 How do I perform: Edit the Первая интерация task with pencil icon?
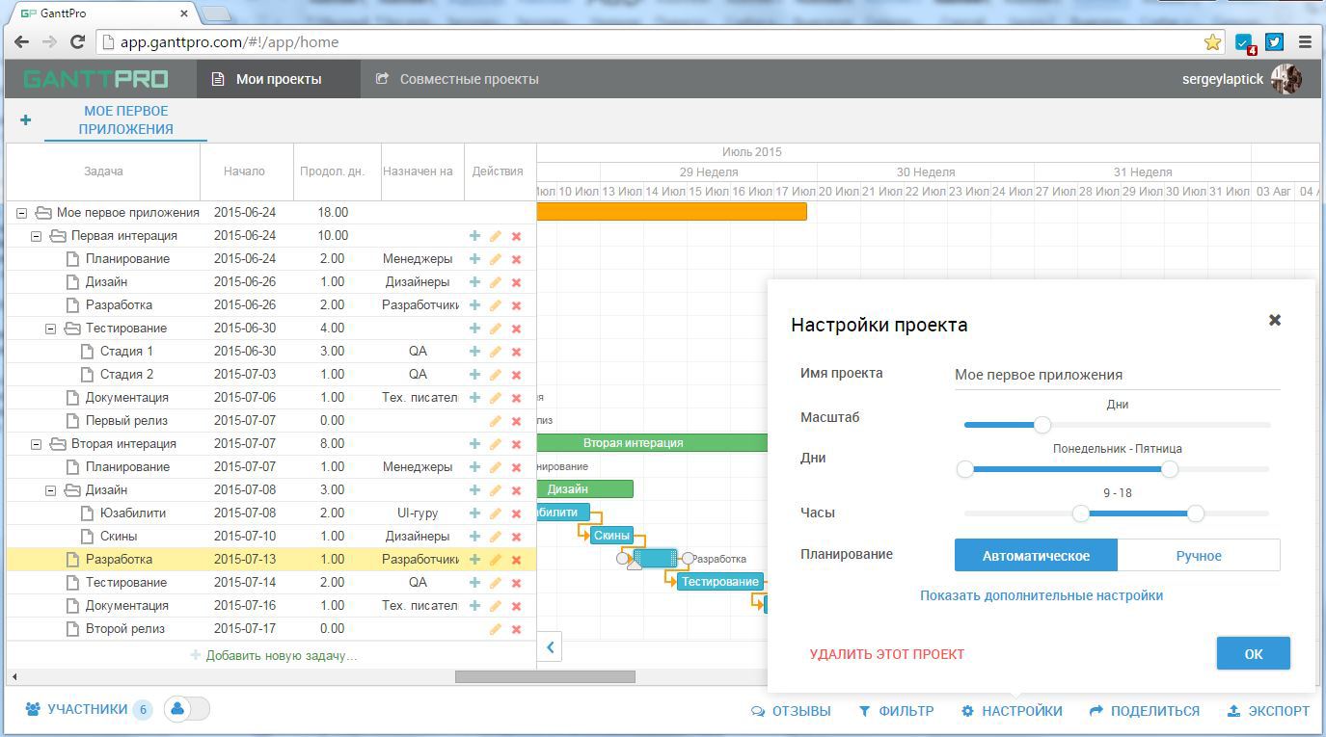(496, 236)
